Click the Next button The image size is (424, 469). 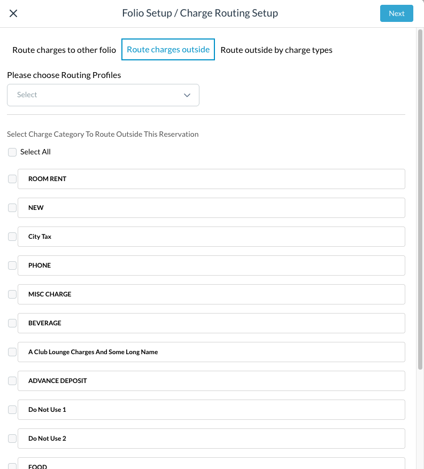coord(396,13)
